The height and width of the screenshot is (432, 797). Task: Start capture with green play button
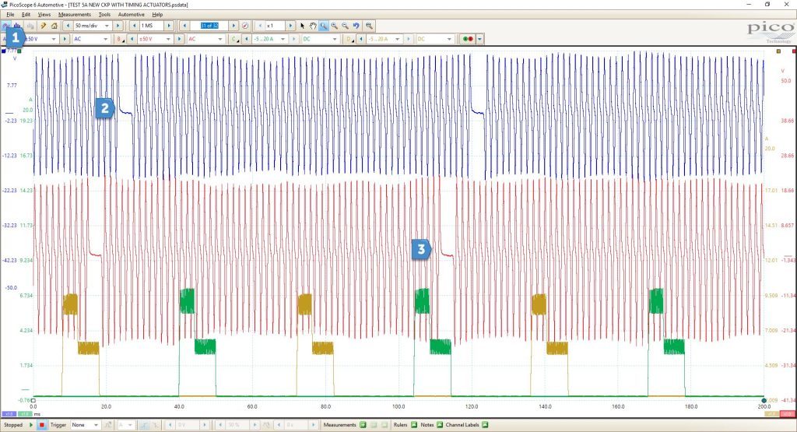click(x=31, y=425)
